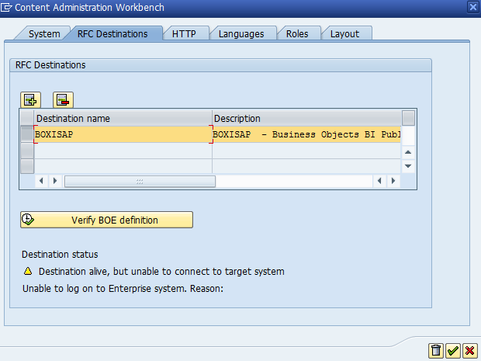Select the third empty row selector
Image resolution: width=481 pixels, height=361 pixels.
tap(27, 166)
